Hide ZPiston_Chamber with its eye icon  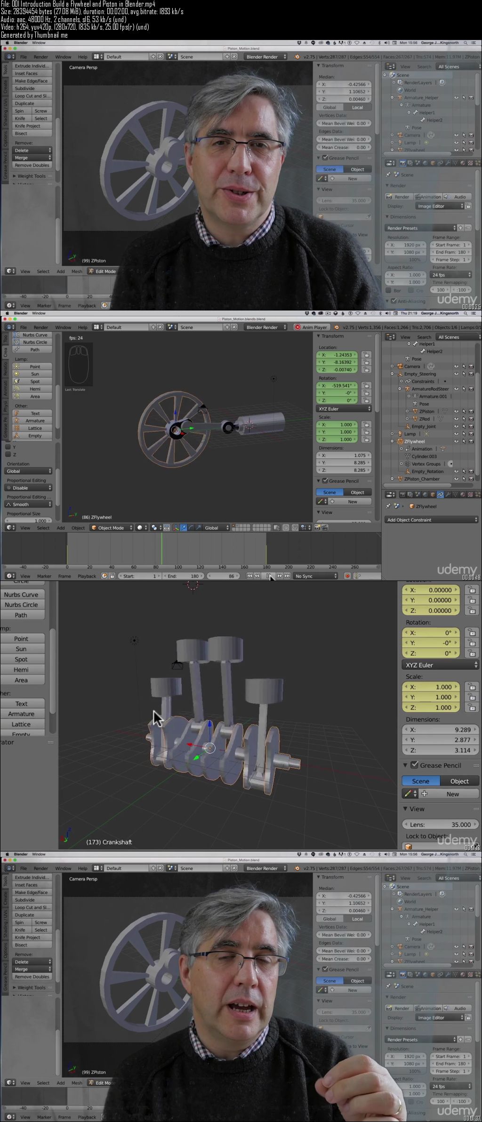pyautogui.click(x=456, y=479)
